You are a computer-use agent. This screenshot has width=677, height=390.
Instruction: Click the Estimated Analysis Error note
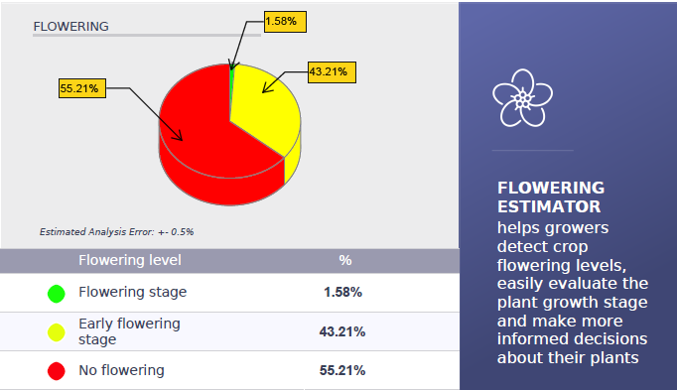click(116, 231)
